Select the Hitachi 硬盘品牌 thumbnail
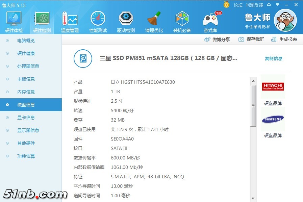Image resolution: width=303 pixels, height=202 pixels. point(273,87)
